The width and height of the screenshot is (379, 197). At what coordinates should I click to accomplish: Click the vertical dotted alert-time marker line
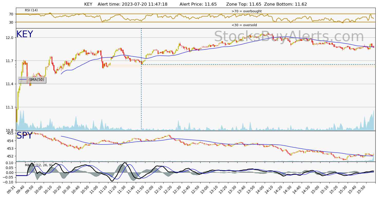tap(141, 79)
